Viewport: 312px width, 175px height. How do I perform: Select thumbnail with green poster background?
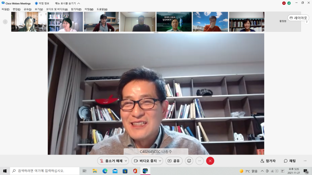174,22
